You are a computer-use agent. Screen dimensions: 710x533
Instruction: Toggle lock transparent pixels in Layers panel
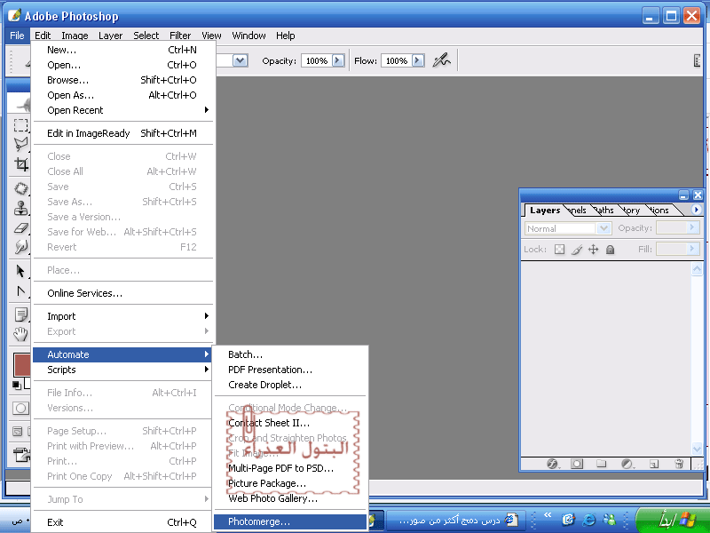pyautogui.click(x=559, y=250)
